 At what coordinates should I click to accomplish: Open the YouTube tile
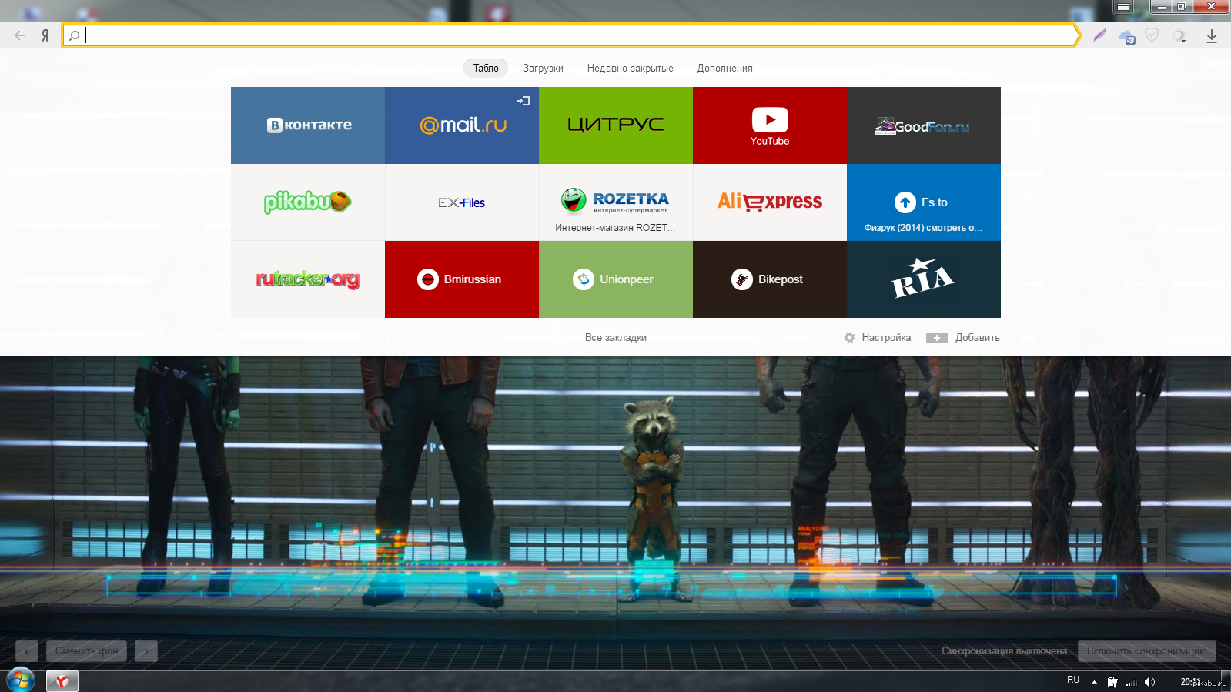770,125
